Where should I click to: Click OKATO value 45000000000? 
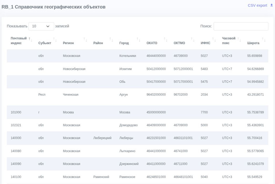[156, 112]
